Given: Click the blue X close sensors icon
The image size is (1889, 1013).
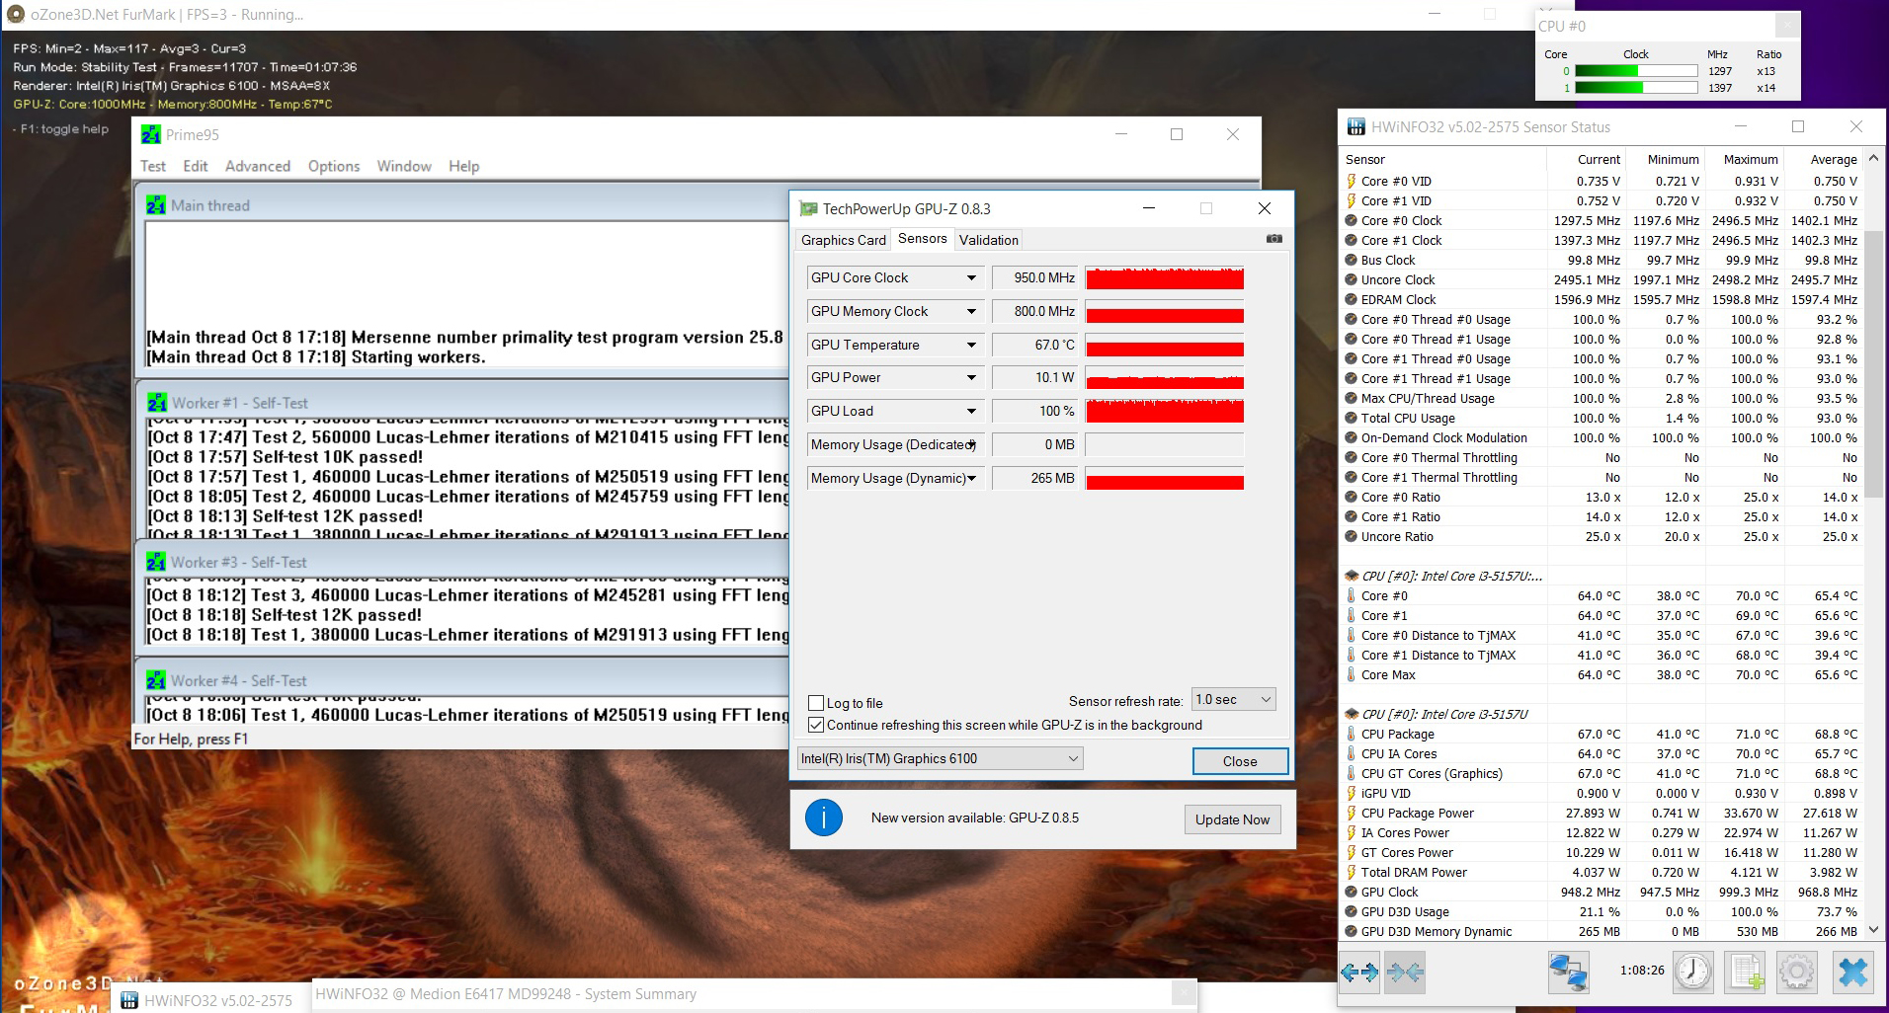Looking at the screenshot, I should coord(1852,972).
